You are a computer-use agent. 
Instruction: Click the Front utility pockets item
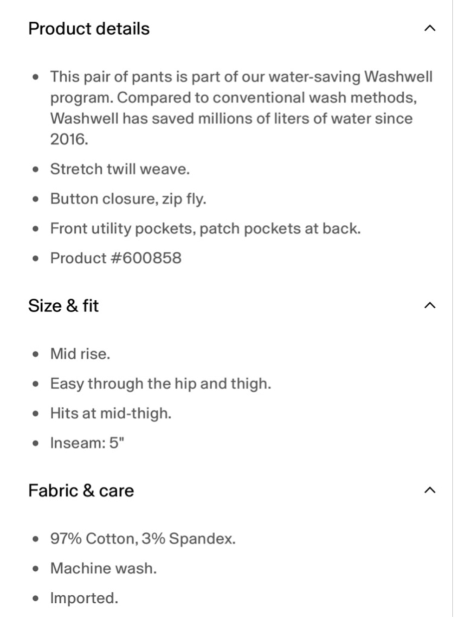click(206, 229)
